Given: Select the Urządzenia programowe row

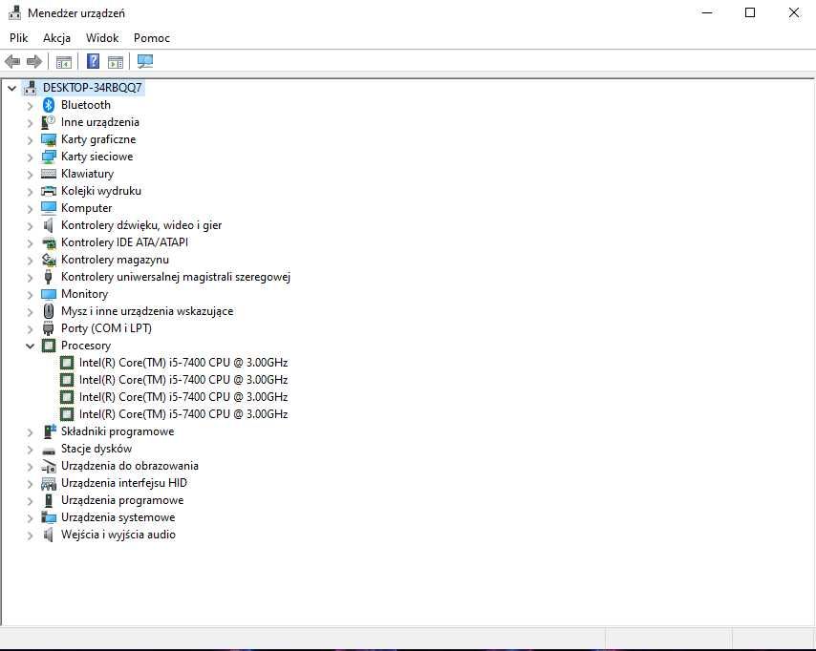Looking at the screenshot, I should [x=122, y=500].
